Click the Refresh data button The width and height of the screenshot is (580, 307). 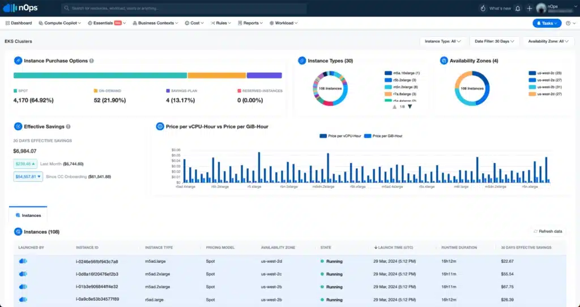548,232
